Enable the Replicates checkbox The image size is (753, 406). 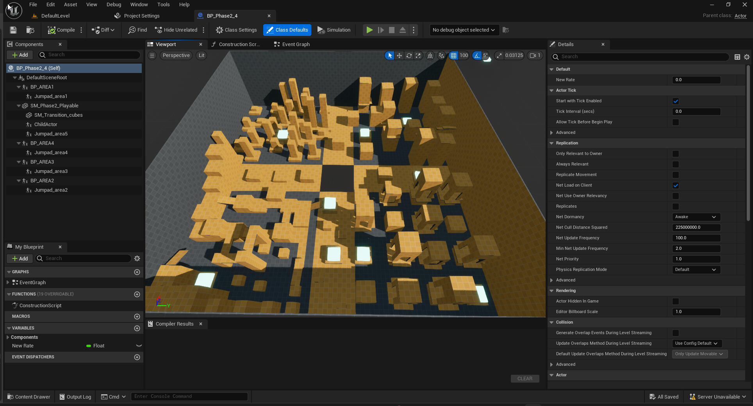(x=676, y=207)
